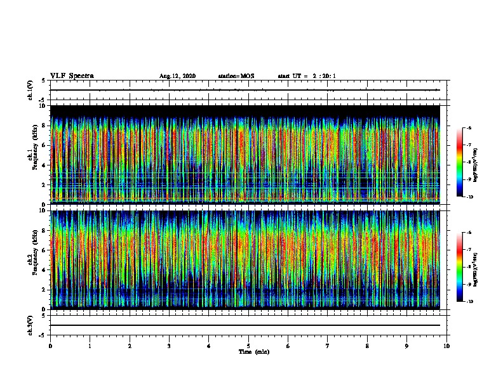Click the '-10' value on ch.2 colorbar
The height and width of the screenshot is (388, 503).
(469, 302)
